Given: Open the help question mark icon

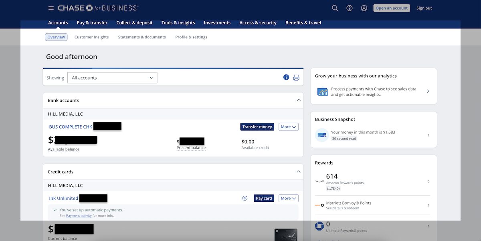Looking at the screenshot, I should point(350,8).
